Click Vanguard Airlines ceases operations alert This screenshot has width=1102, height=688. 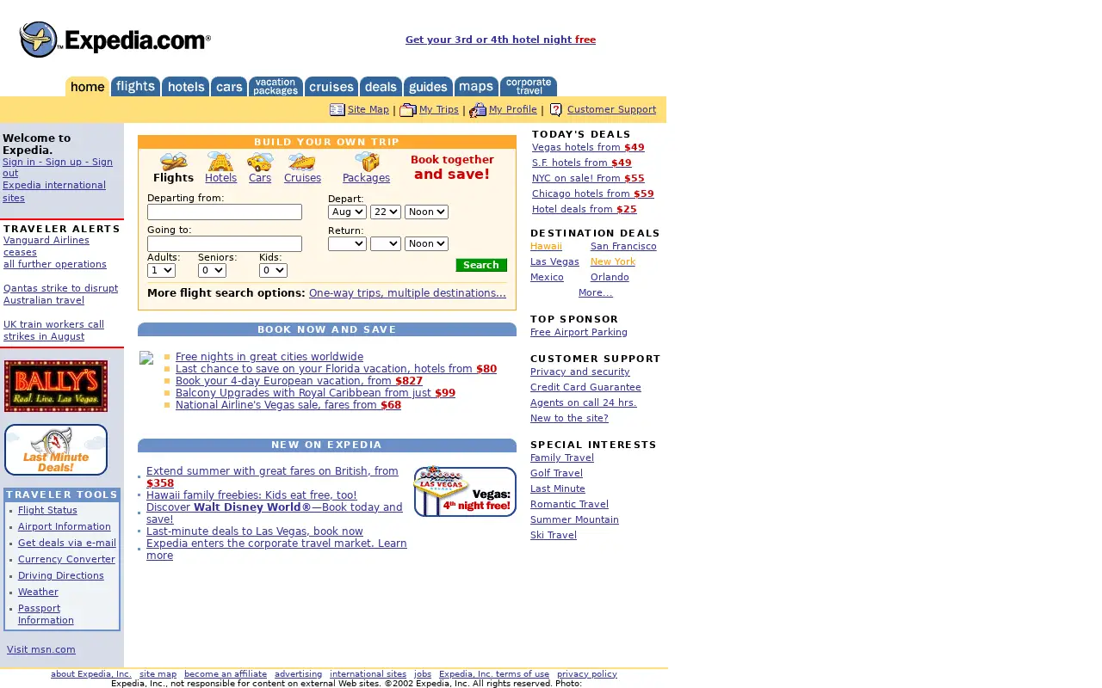pos(55,252)
